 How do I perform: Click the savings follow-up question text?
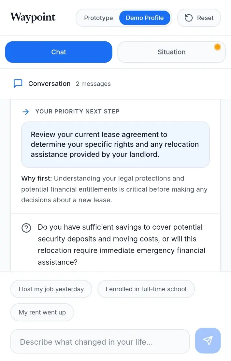[122, 245]
